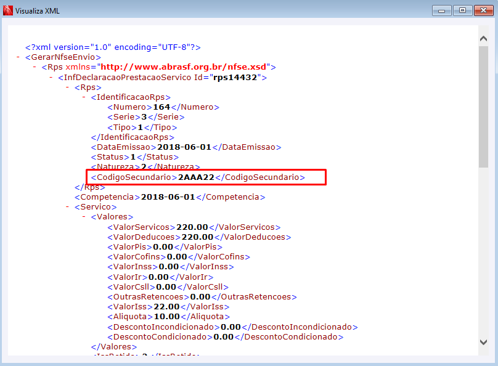
Task: Click the DescontoIncondicionado value 0.00
Action: (x=231, y=327)
